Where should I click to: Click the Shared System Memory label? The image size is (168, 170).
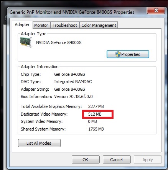pos(43,129)
